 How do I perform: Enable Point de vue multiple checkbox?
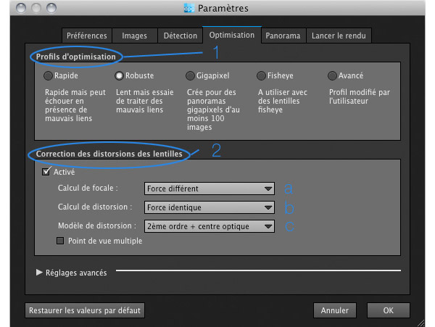tap(60, 241)
